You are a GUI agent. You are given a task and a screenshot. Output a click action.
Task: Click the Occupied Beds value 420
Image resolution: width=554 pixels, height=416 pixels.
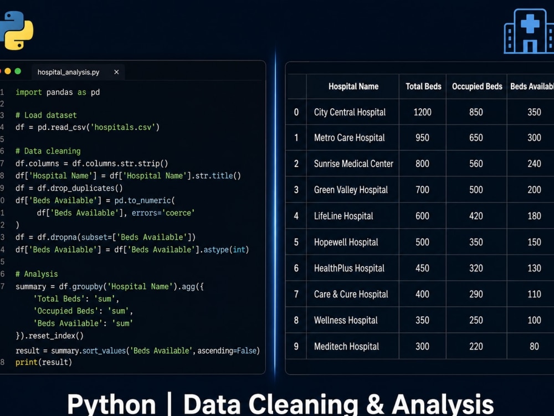click(476, 216)
